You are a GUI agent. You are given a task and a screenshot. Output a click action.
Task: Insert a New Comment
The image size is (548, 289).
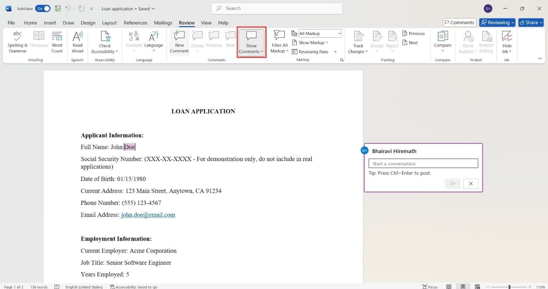pos(179,42)
